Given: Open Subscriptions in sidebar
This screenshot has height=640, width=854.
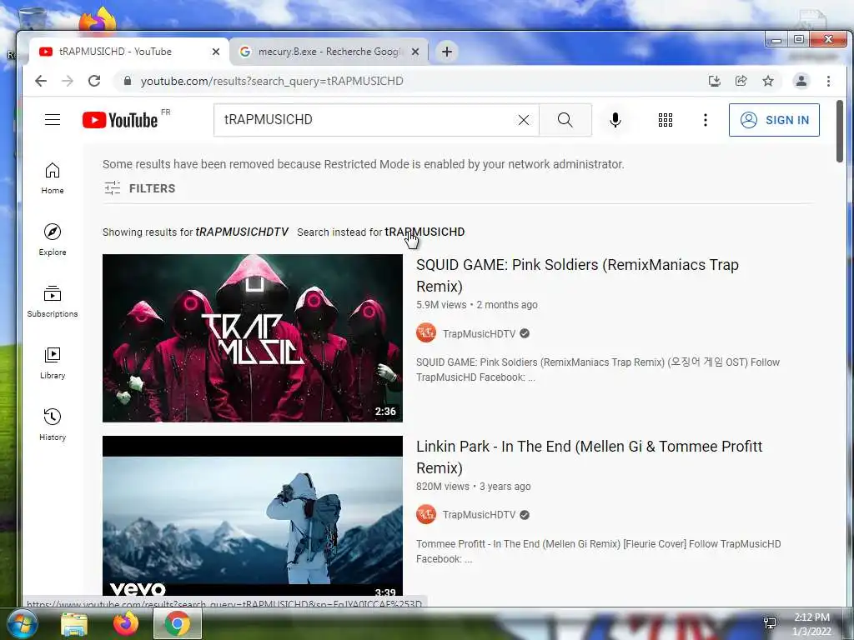Looking at the screenshot, I should point(53,301).
